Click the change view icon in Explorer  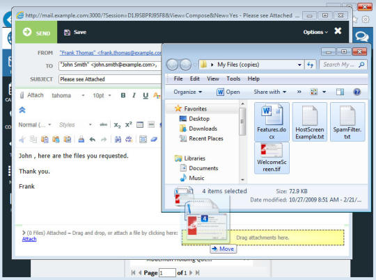click(314, 92)
